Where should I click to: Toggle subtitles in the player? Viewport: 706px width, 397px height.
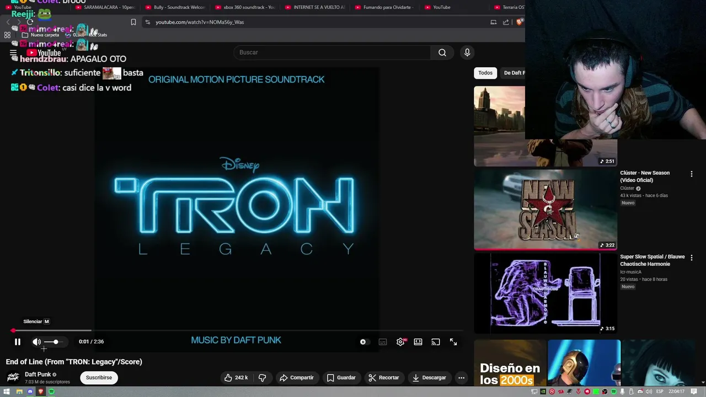[383, 342]
